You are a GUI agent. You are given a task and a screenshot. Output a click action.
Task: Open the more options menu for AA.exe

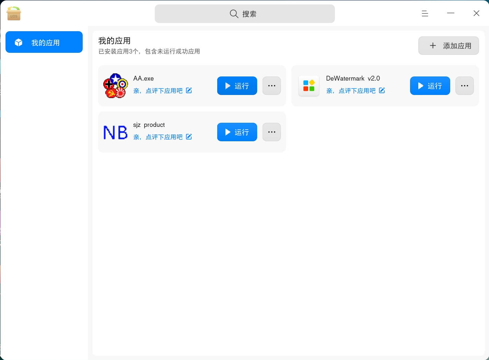click(x=271, y=86)
